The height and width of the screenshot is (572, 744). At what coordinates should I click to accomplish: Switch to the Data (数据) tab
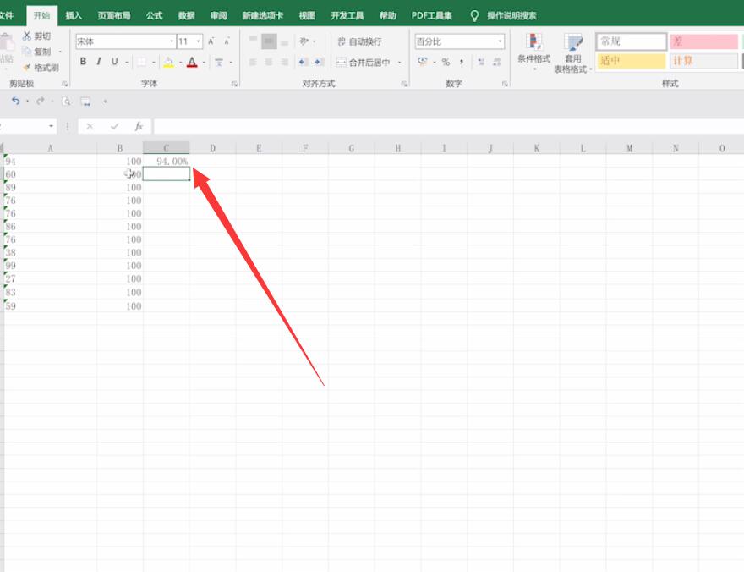coord(187,16)
